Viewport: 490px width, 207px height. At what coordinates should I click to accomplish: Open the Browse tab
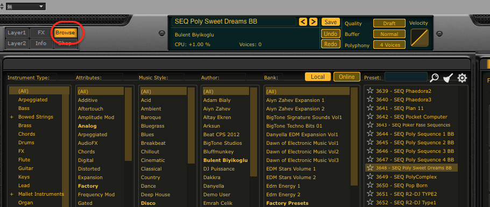(x=65, y=33)
